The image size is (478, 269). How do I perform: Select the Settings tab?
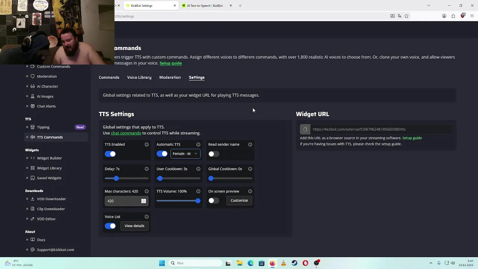coord(197,77)
